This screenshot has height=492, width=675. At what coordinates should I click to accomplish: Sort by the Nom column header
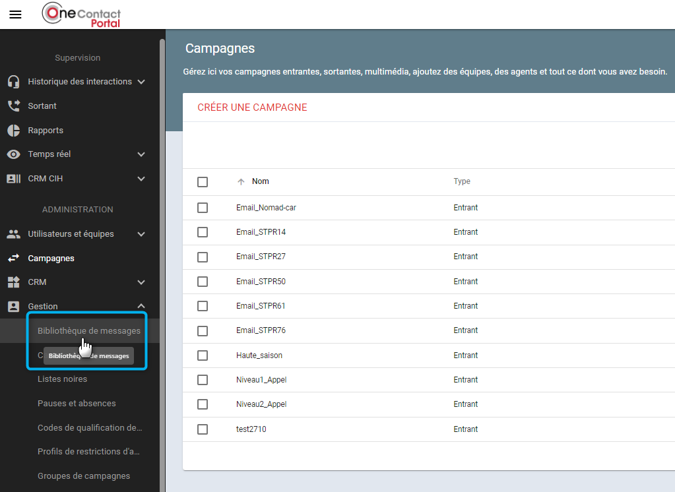click(261, 181)
